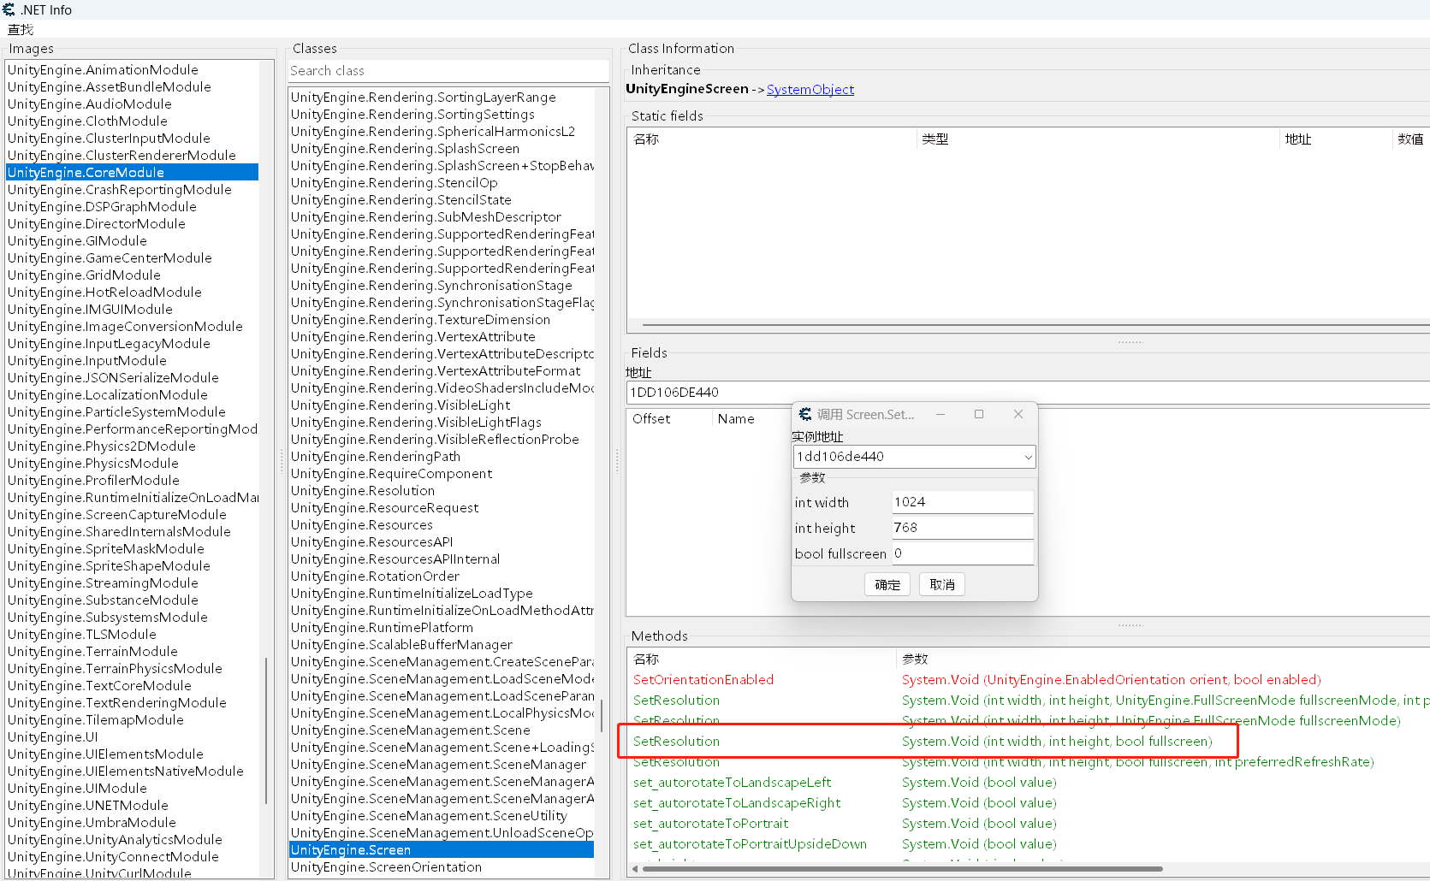The width and height of the screenshot is (1430, 881).
Task: Open the 实例地址 instance address dropdown
Action: pos(1027,457)
